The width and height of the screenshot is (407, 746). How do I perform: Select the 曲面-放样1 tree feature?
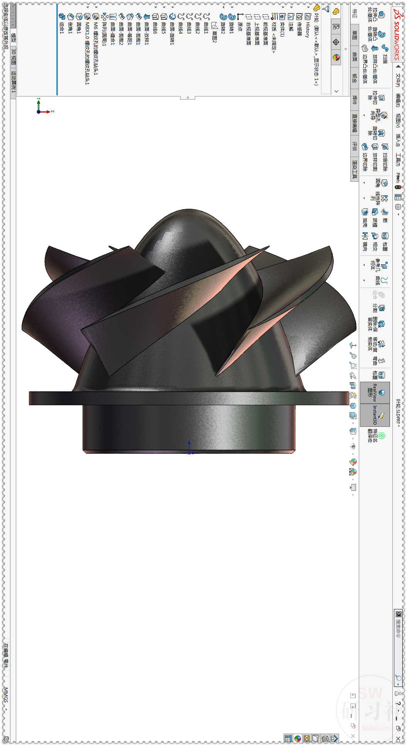tap(147, 29)
